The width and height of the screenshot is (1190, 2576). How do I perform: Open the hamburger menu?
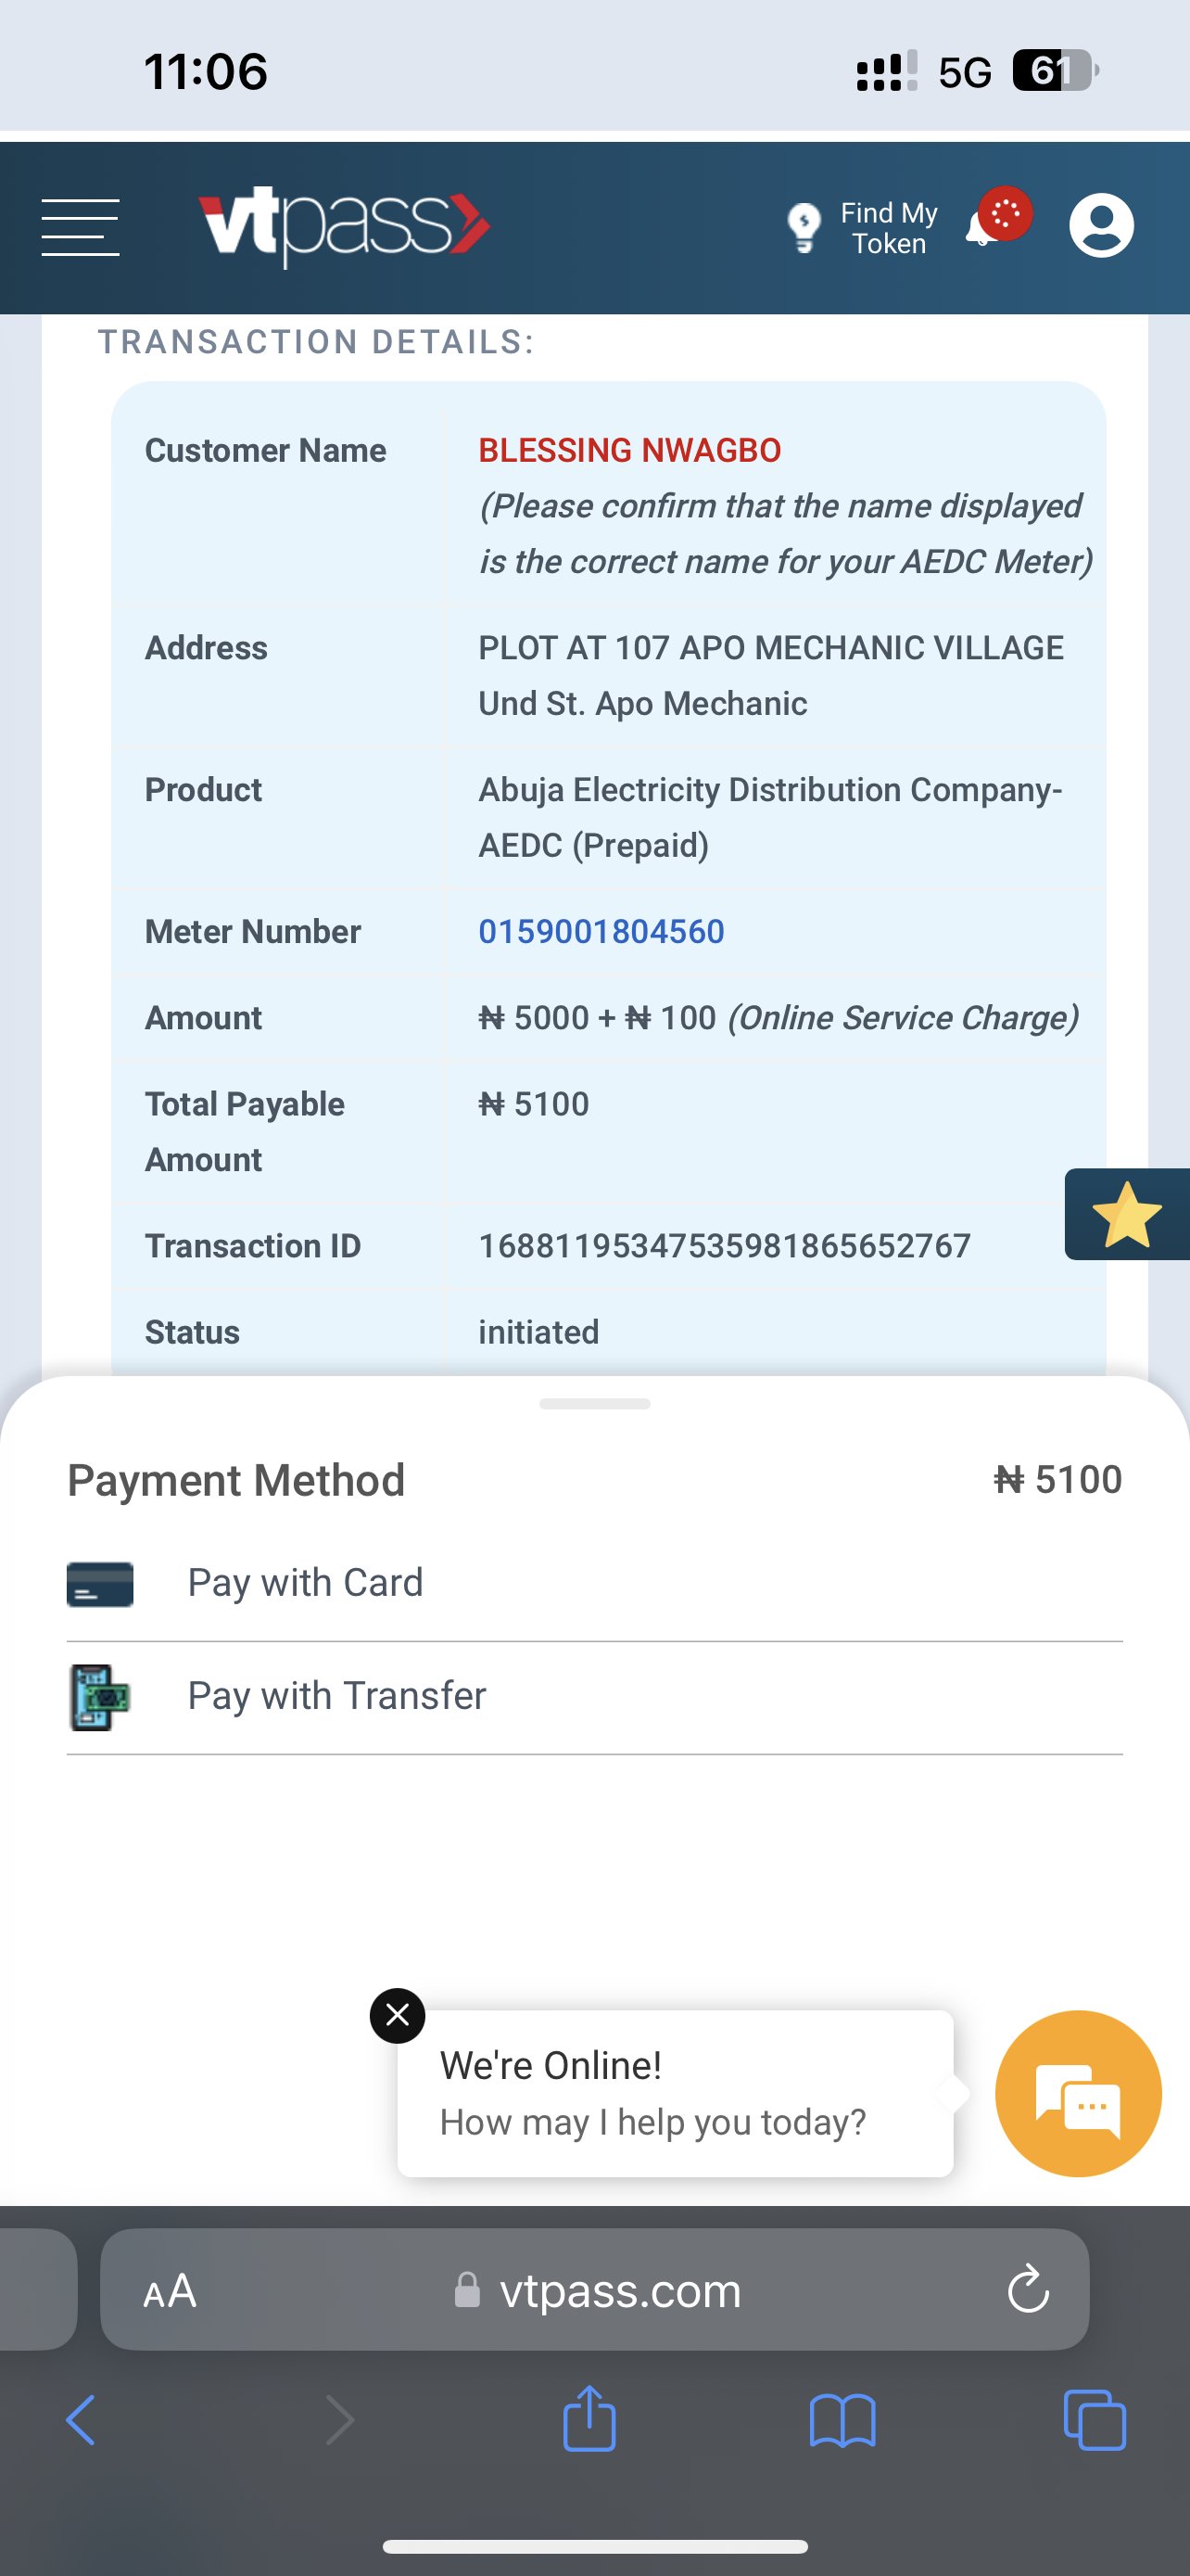click(80, 227)
